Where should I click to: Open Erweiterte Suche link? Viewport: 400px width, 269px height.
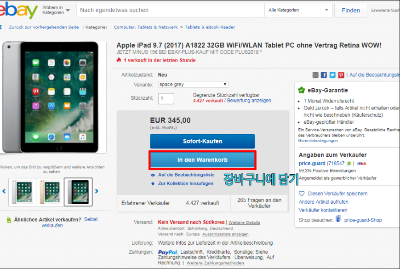click(x=385, y=10)
